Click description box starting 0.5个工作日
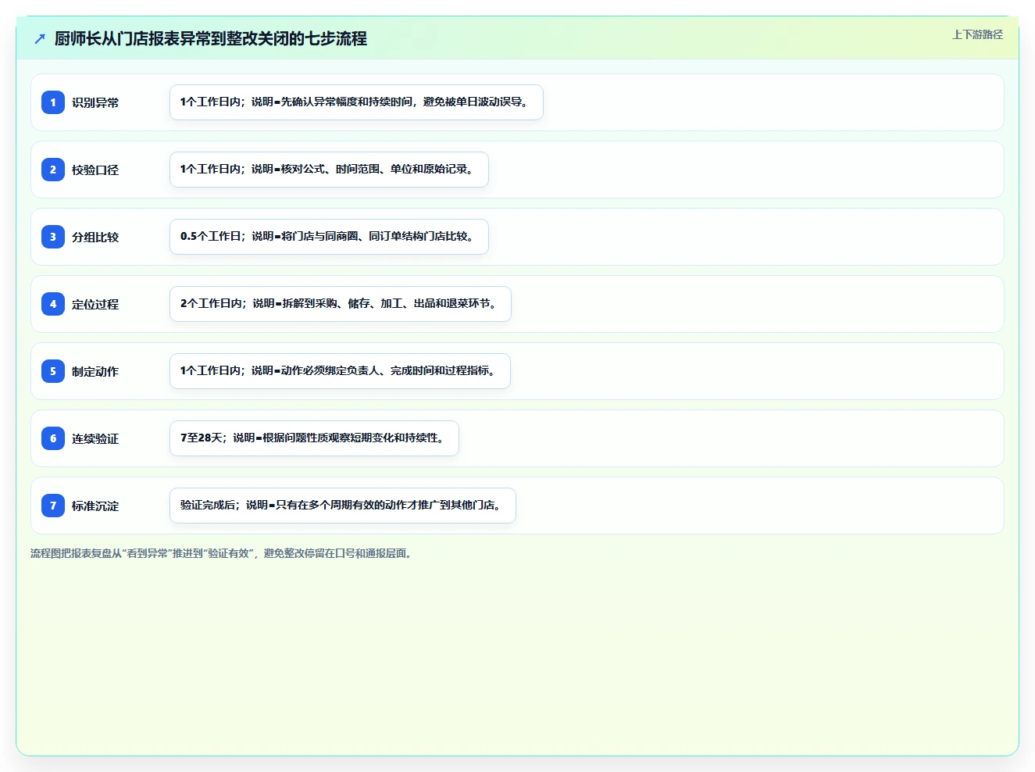This screenshot has height=772, width=1035. (329, 237)
